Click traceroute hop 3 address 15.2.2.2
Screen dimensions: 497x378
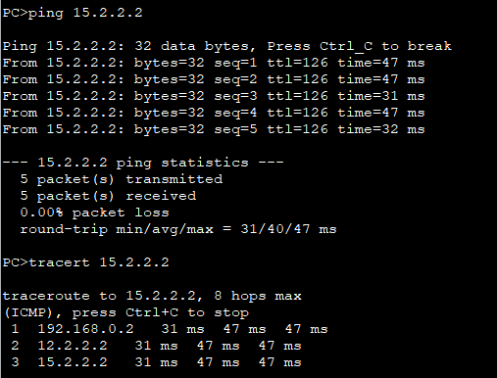(73, 362)
